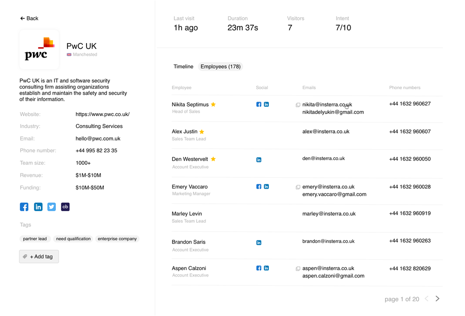The width and height of the screenshot is (465, 316).
Task: Select employee name Marley Levin
Action: click(x=187, y=213)
